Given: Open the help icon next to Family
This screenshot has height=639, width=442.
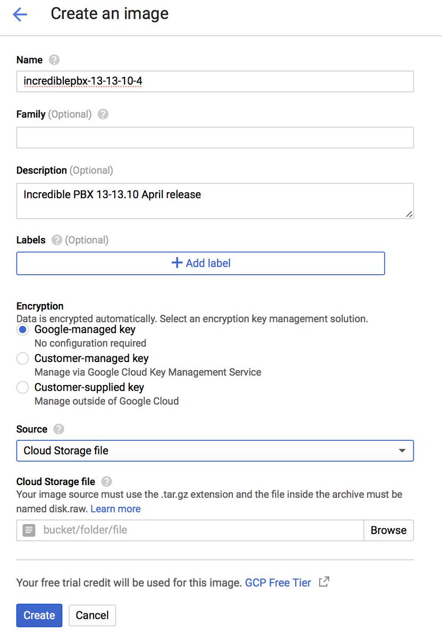Looking at the screenshot, I should [103, 114].
